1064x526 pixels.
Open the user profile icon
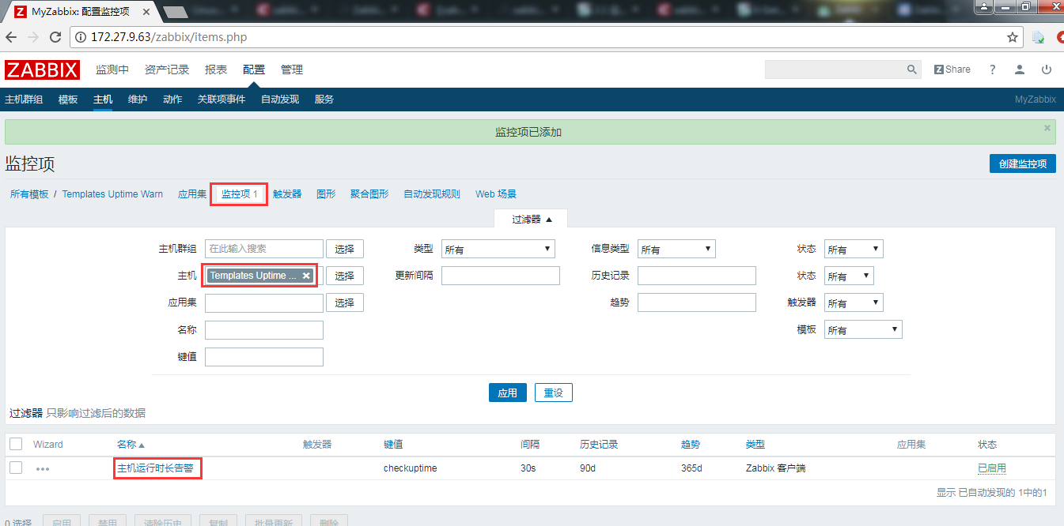1019,70
